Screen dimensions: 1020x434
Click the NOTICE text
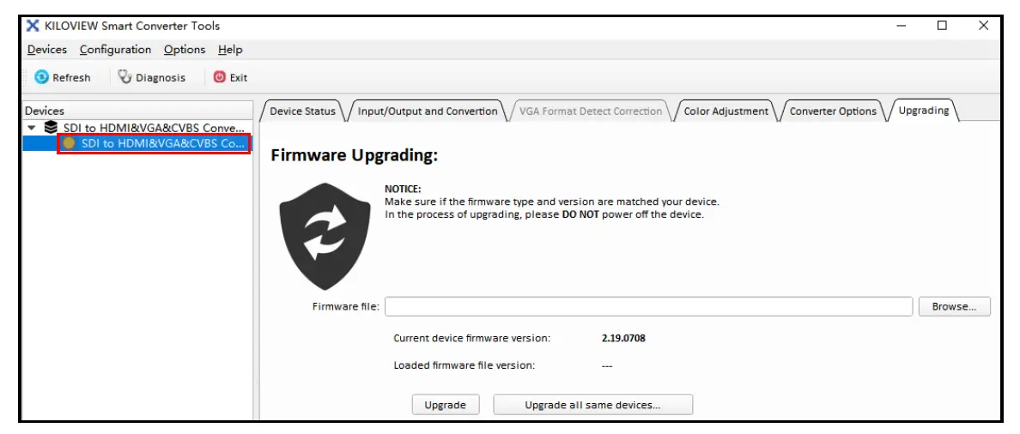(x=404, y=189)
